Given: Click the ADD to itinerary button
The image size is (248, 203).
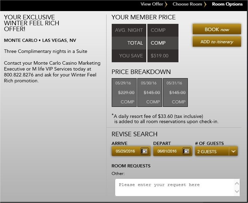Looking at the screenshot, I should [217, 42].
